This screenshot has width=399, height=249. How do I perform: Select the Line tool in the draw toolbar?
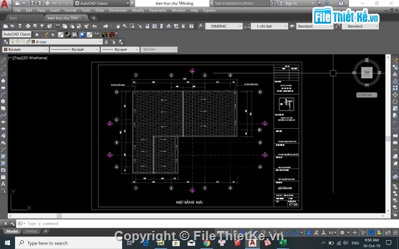(3, 60)
